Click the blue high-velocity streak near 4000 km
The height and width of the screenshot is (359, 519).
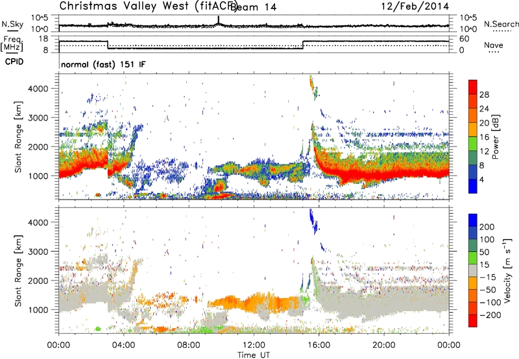tap(313, 221)
